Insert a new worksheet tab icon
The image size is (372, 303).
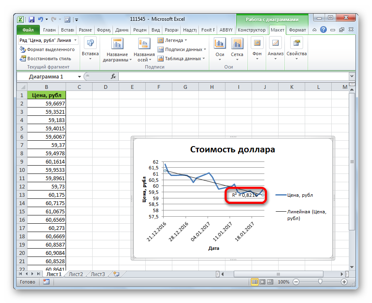(x=117, y=274)
